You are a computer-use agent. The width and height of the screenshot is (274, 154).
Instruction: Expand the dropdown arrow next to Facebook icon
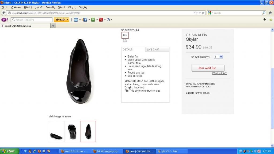coord(89,20)
